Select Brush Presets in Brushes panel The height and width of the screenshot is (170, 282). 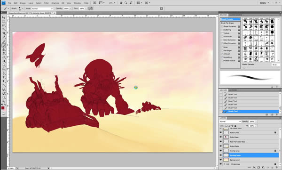coord(230,19)
